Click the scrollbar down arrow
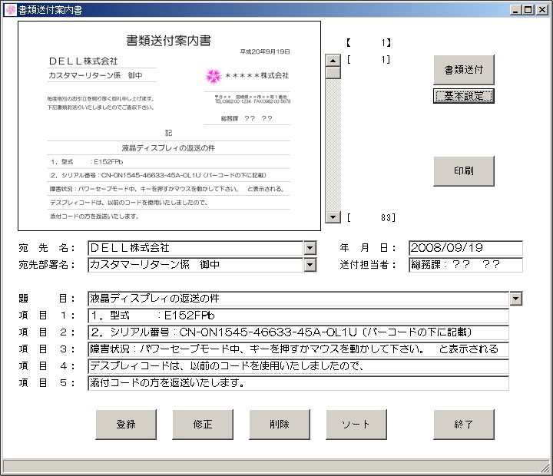The width and height of the screenshot is (553, 476). (x=333, y=217)
